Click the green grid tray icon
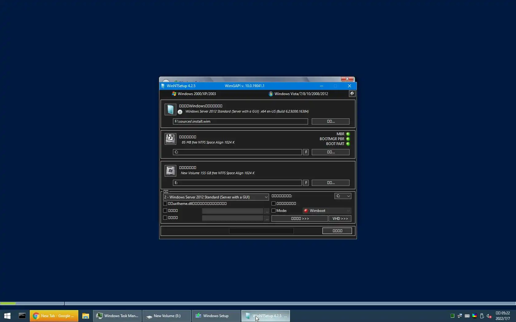 coord(452,316)
